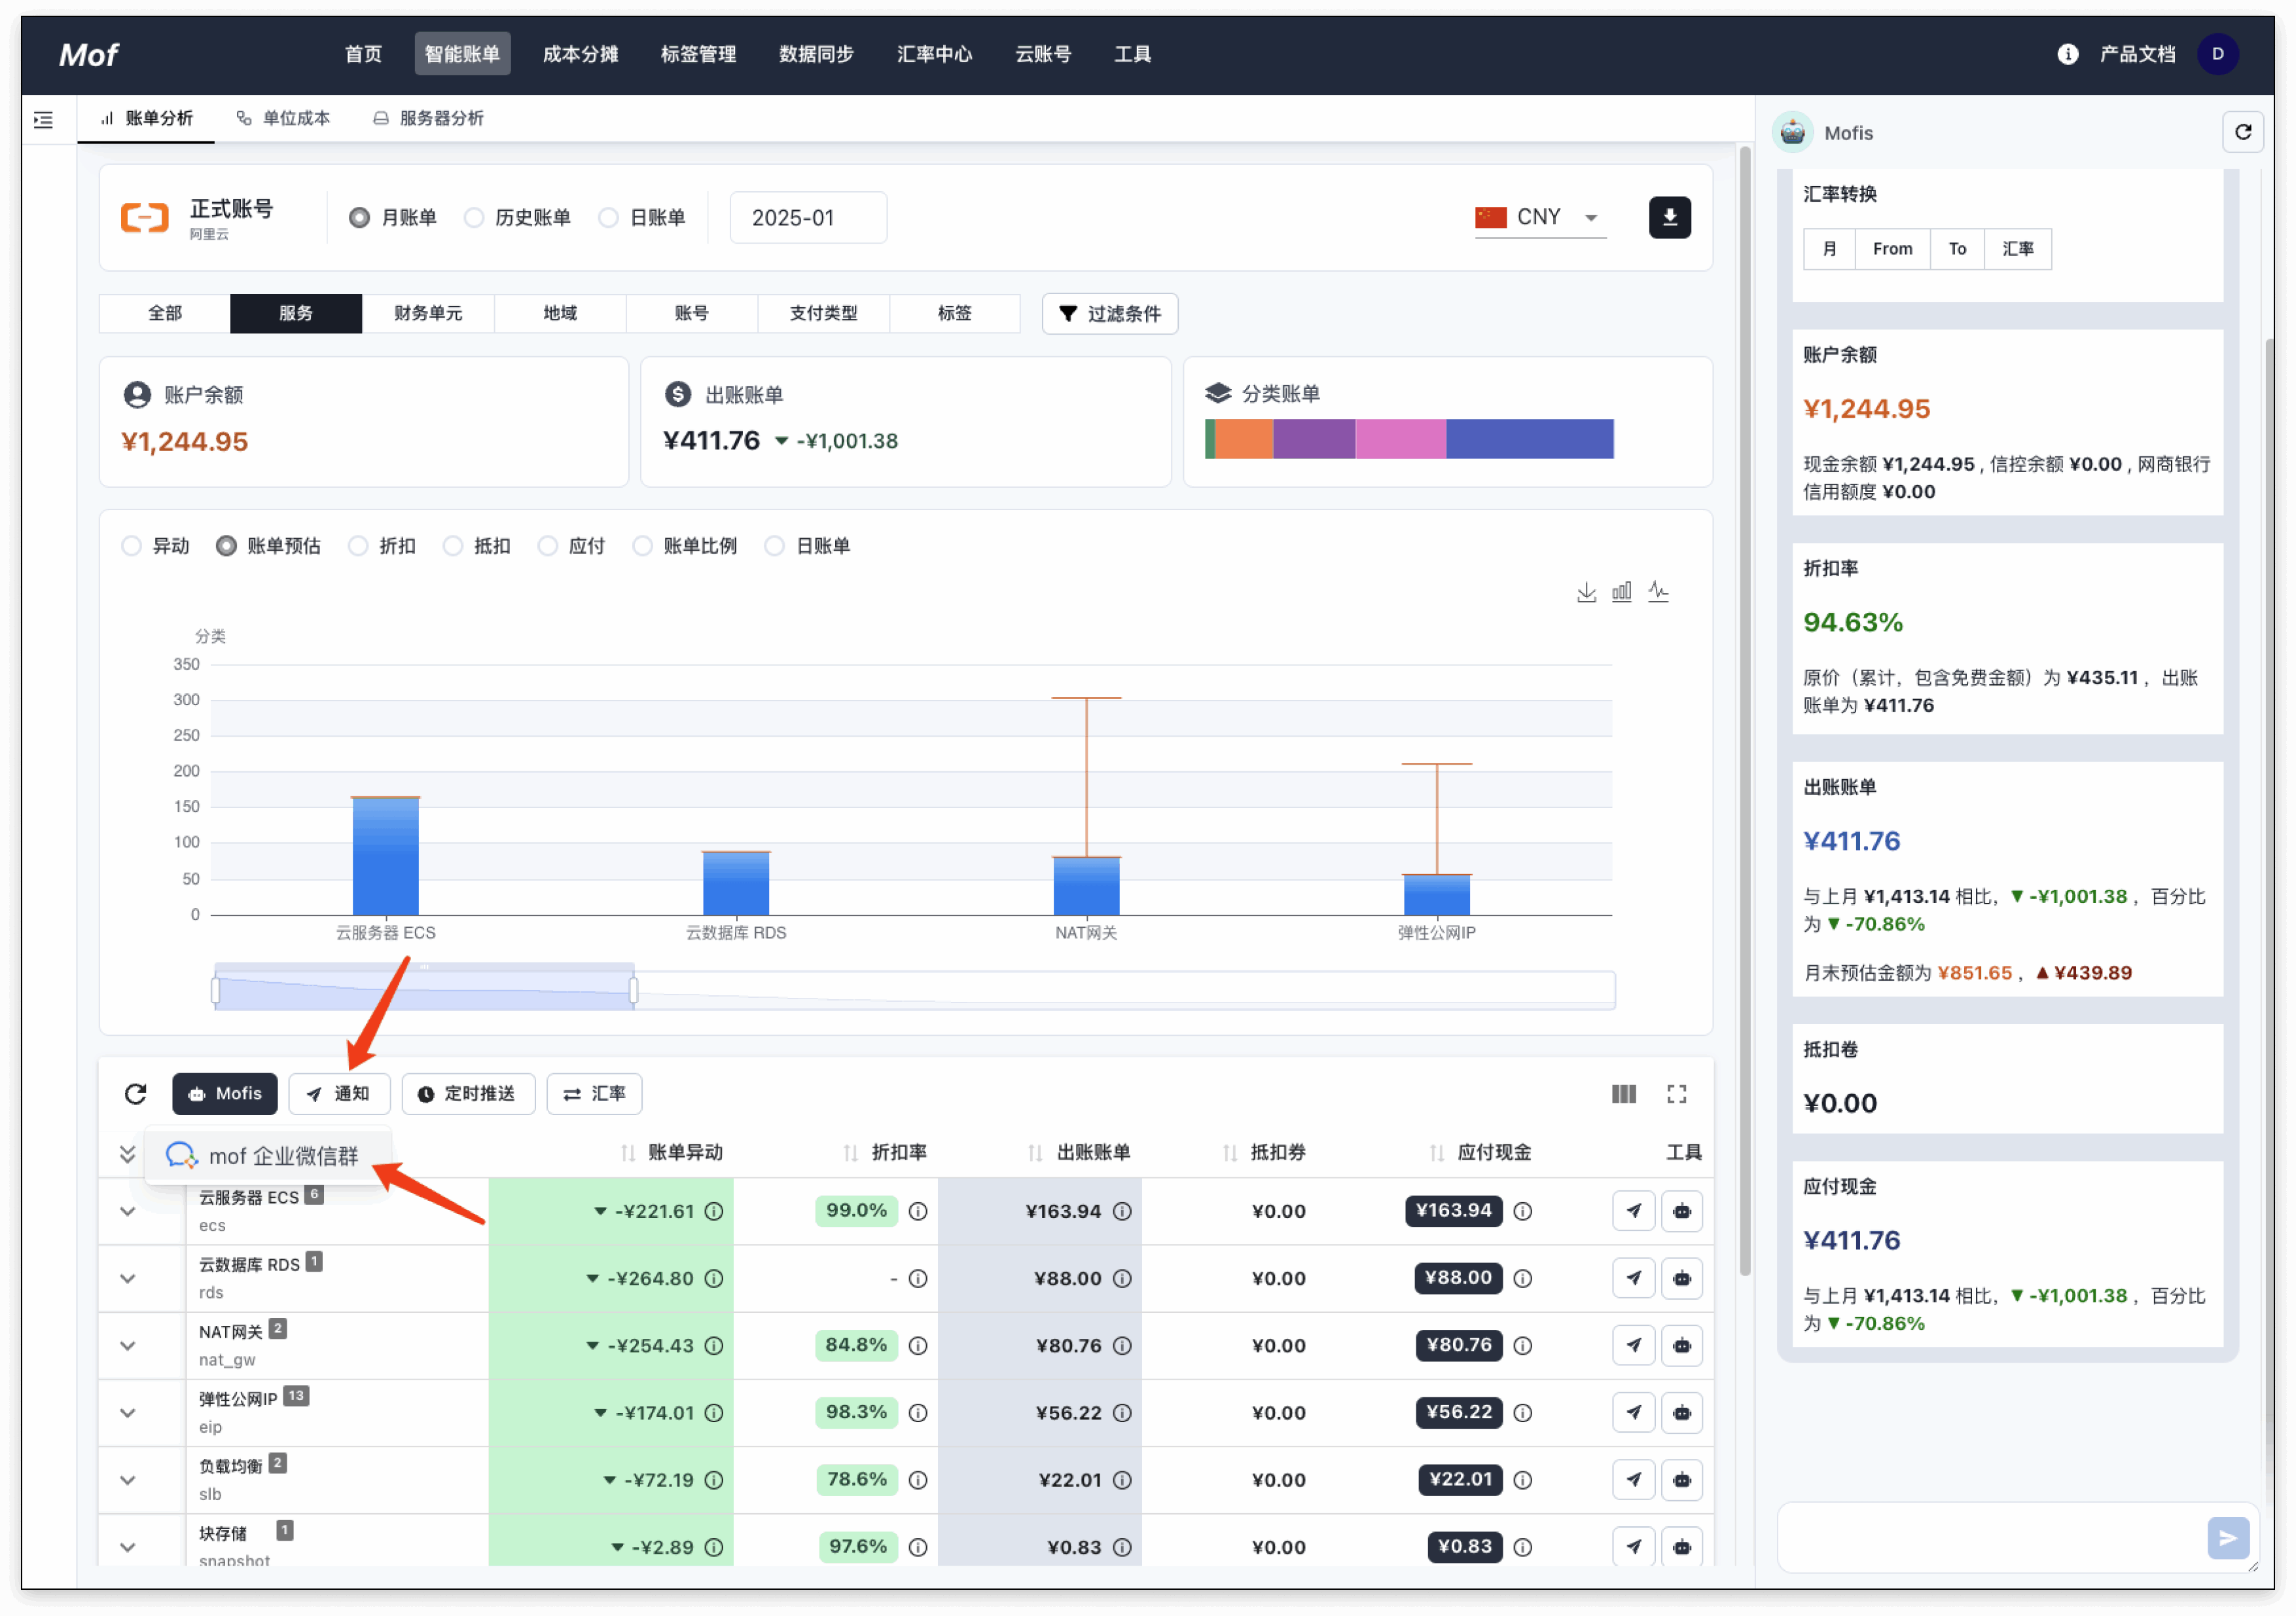Open column settings icon above table
The height and width of the screenshot is (1616, 2296).
pos(1623,1093)
